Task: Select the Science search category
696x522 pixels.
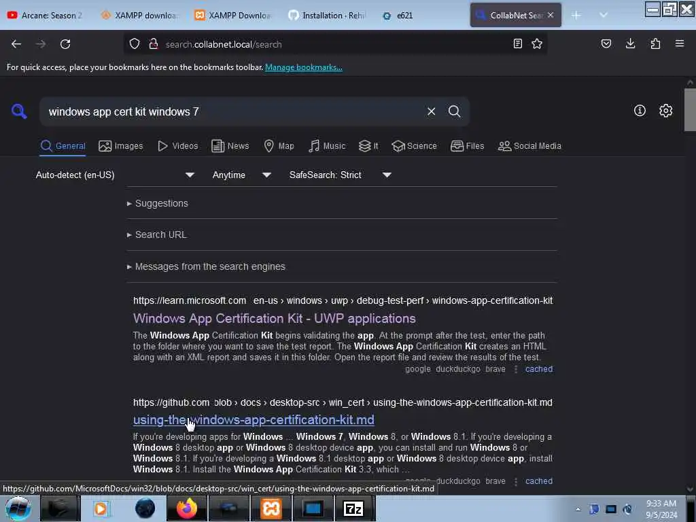Action: [415, 146]
